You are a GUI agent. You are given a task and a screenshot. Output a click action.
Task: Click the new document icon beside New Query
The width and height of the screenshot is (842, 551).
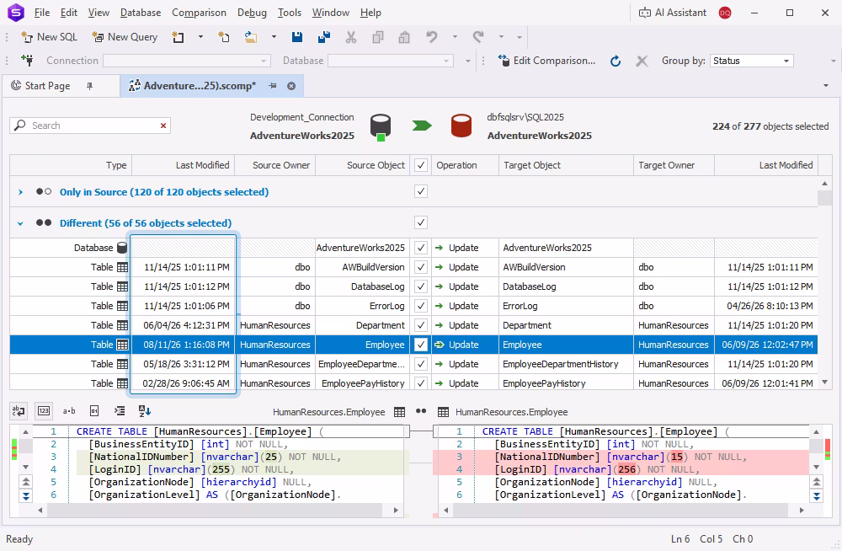click(178, 37)
